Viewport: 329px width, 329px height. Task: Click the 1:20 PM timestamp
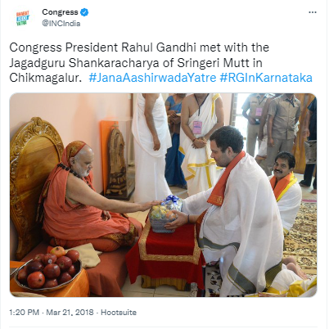24,313
